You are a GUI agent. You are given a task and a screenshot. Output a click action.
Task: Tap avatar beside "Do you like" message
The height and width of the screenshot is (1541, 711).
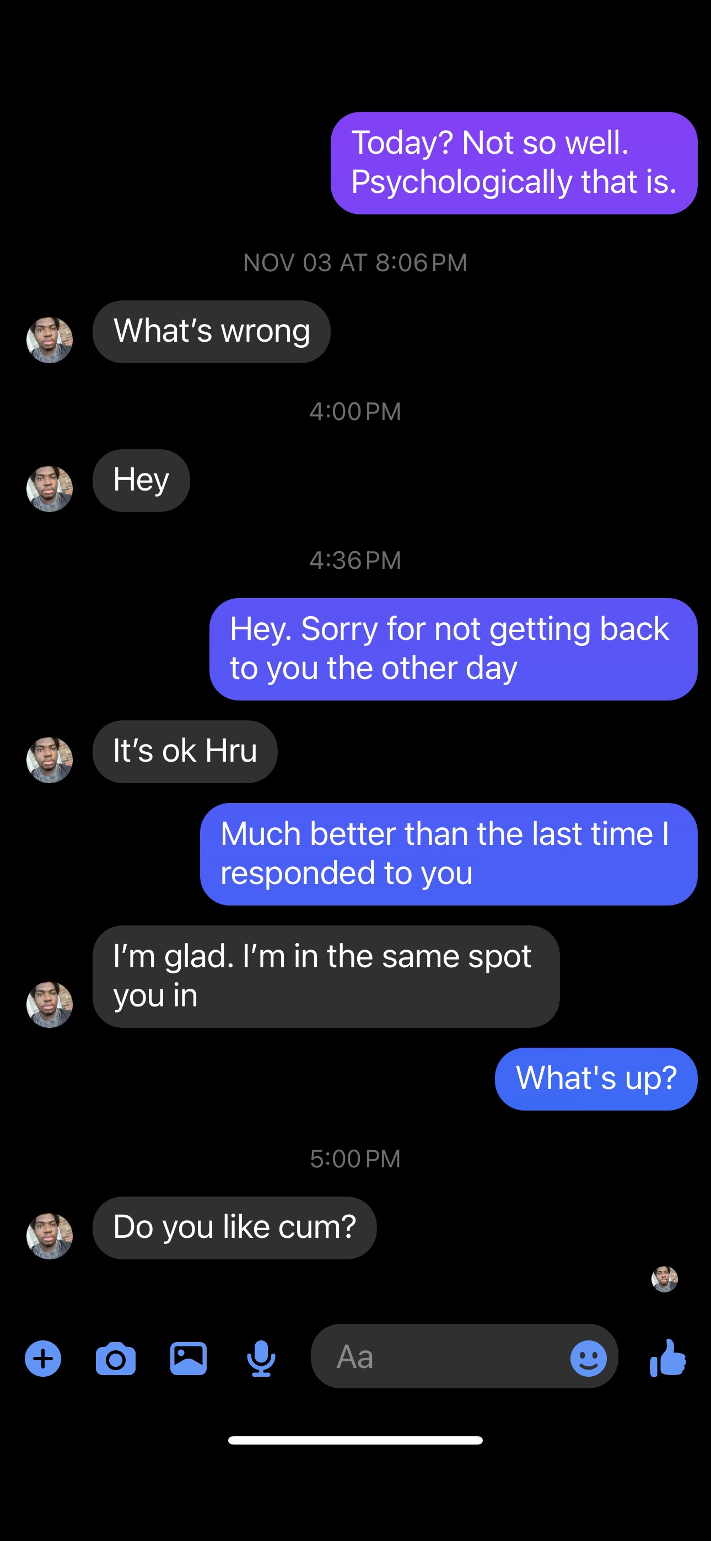50,1236
